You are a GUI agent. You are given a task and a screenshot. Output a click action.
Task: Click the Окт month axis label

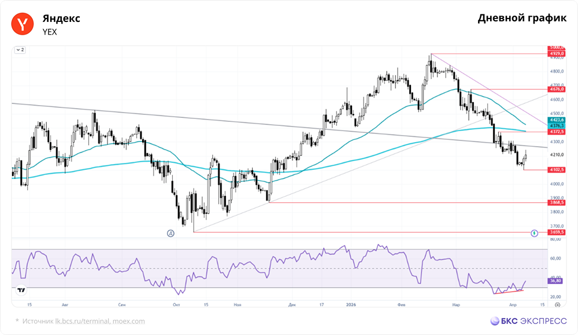[x=176, y=305]
